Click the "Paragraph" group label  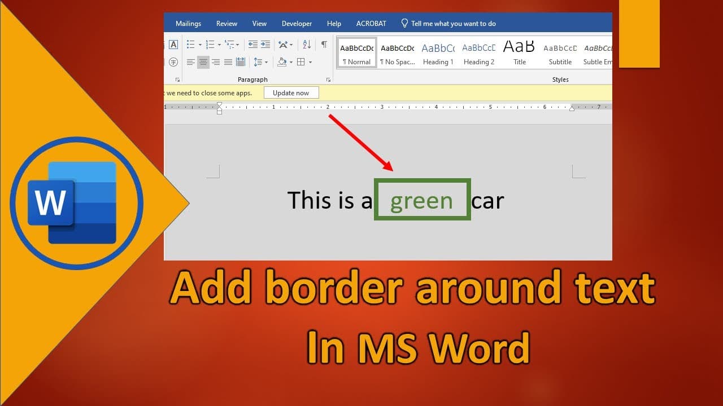point(252,80)
